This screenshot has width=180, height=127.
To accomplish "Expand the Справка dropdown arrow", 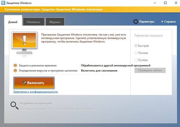I will [x=162, y=22].
